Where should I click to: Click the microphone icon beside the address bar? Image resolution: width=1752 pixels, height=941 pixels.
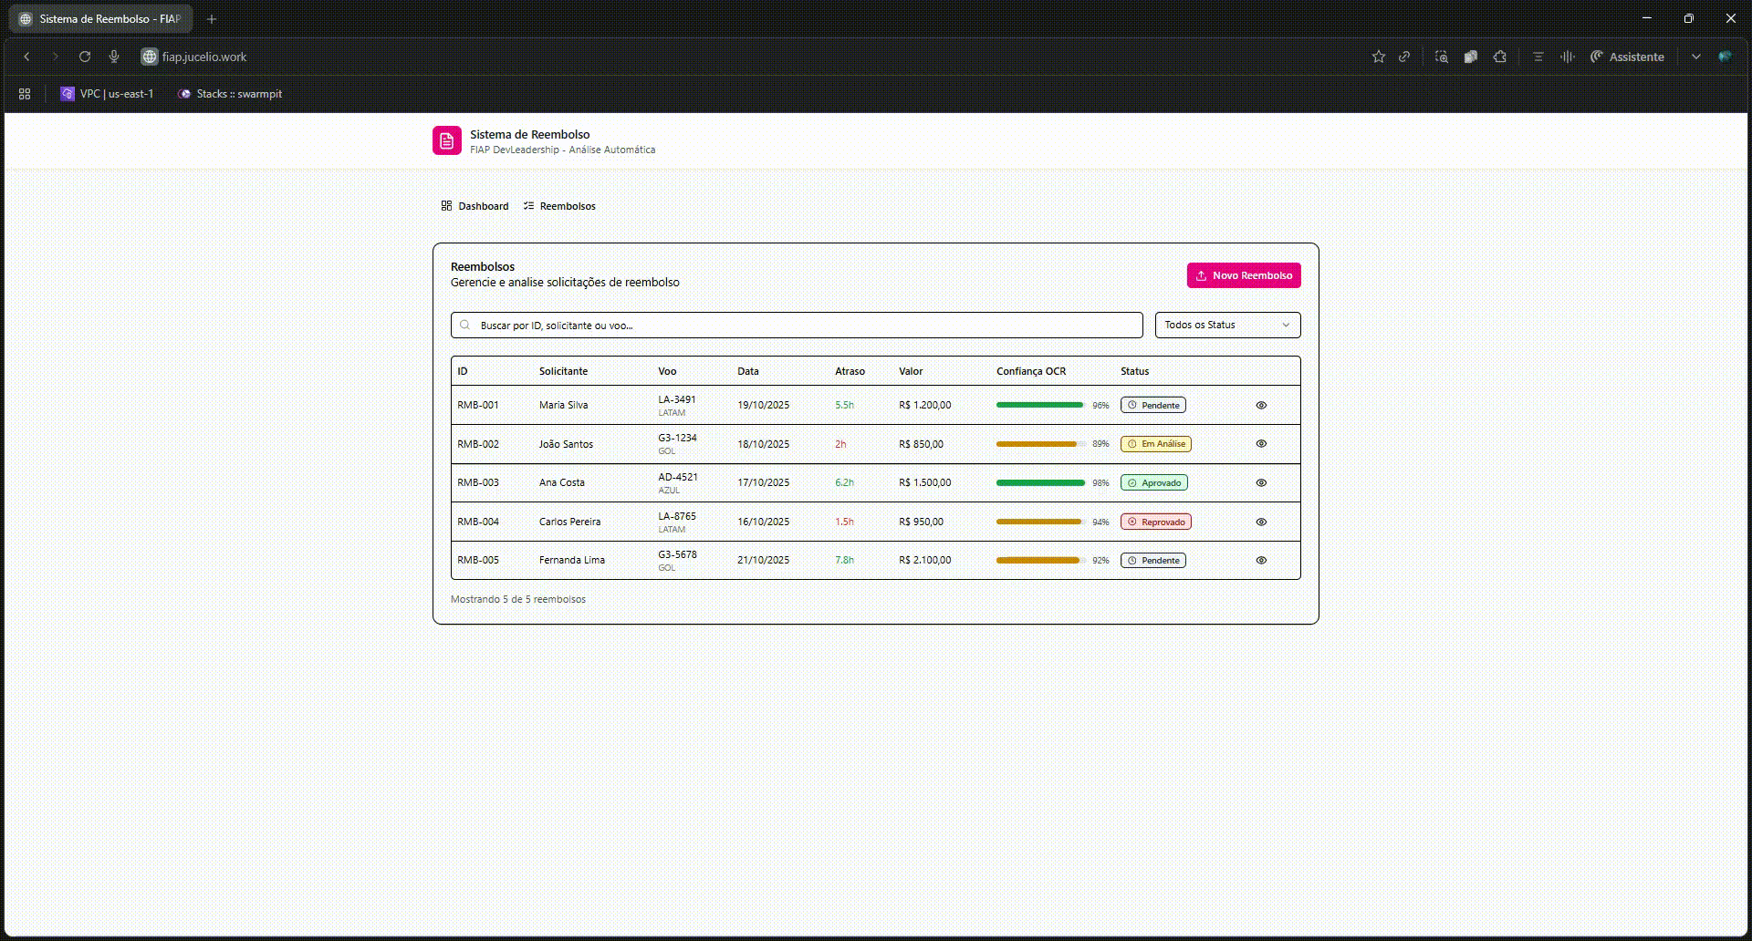(114, 57)
